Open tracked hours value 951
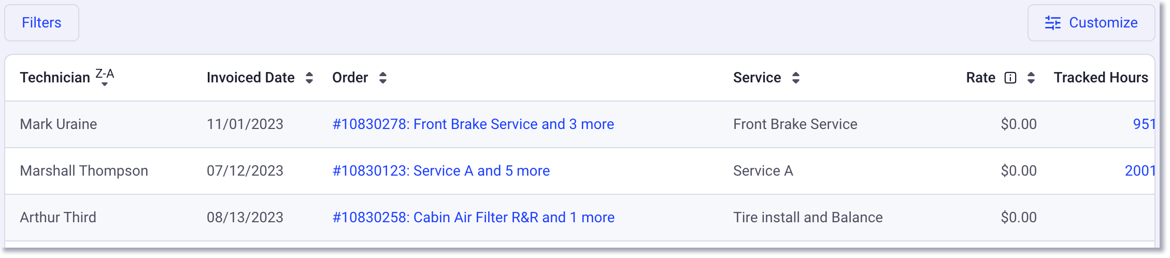Screen dimensions: 1170x258 (1144, 124)
